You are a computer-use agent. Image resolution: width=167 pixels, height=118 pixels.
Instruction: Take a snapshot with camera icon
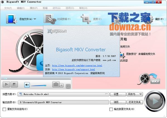click(x=56, y=84)
